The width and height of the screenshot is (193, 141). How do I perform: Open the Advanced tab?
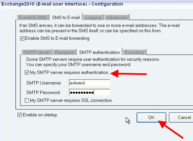pos(117,17)
